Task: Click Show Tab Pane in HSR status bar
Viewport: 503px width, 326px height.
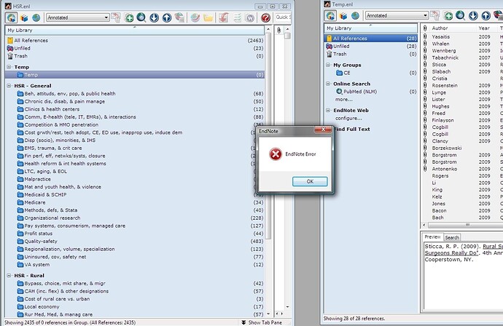Action: tap(262, 322)
